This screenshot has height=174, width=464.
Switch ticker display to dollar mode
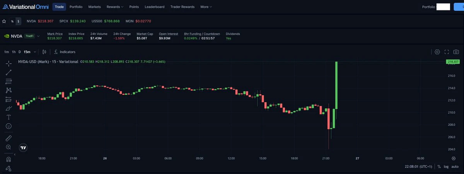click(18, 21)
